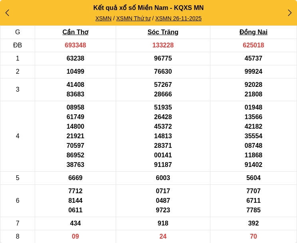Select Đồng Nai eighth prize 70
Screen dimensions: 297x243
coord(253,237)
